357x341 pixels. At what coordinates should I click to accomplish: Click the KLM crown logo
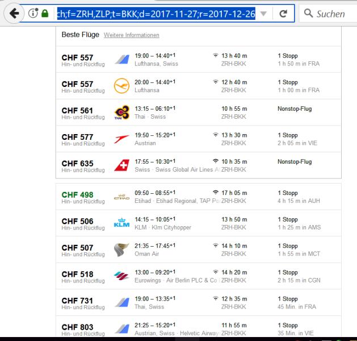pos(121,223)
